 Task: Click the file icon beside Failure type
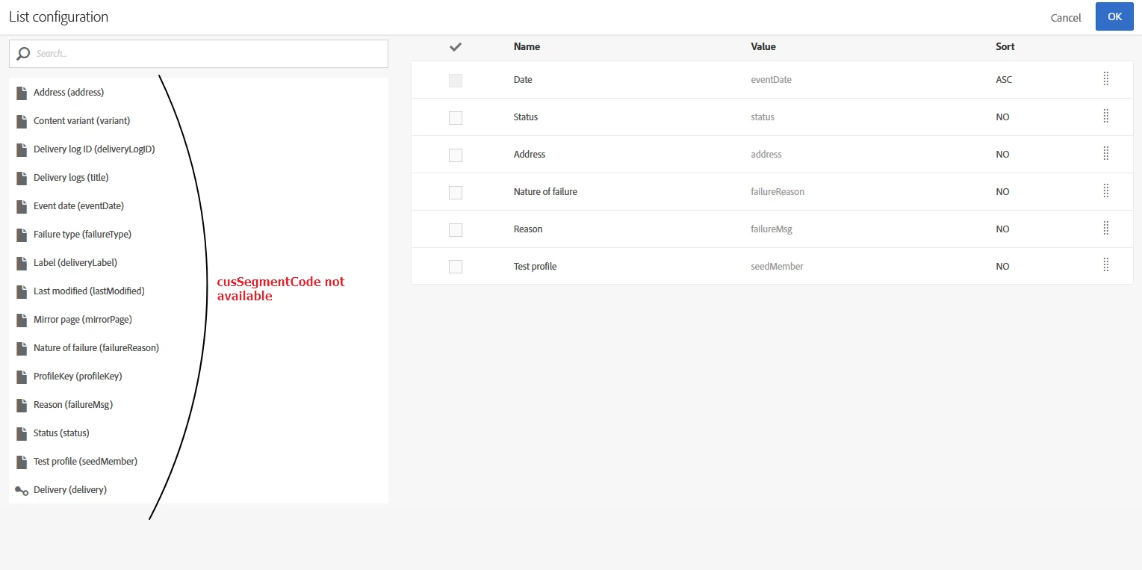(x=22, y=235)
